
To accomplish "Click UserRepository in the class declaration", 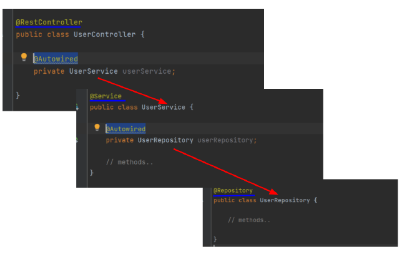I will tap(285, 200).
